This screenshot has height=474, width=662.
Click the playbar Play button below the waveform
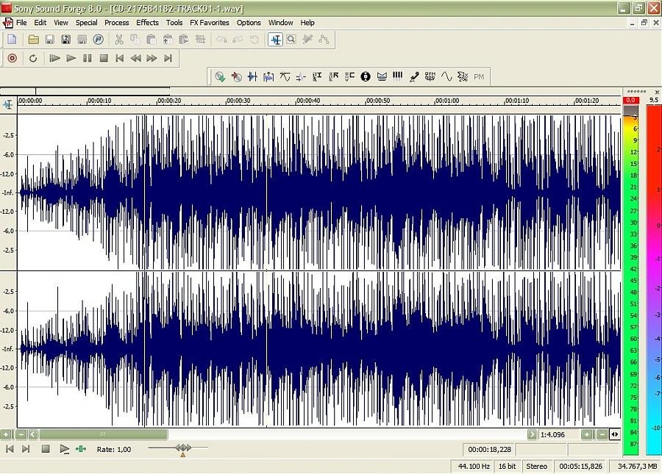tap(64, 449)
